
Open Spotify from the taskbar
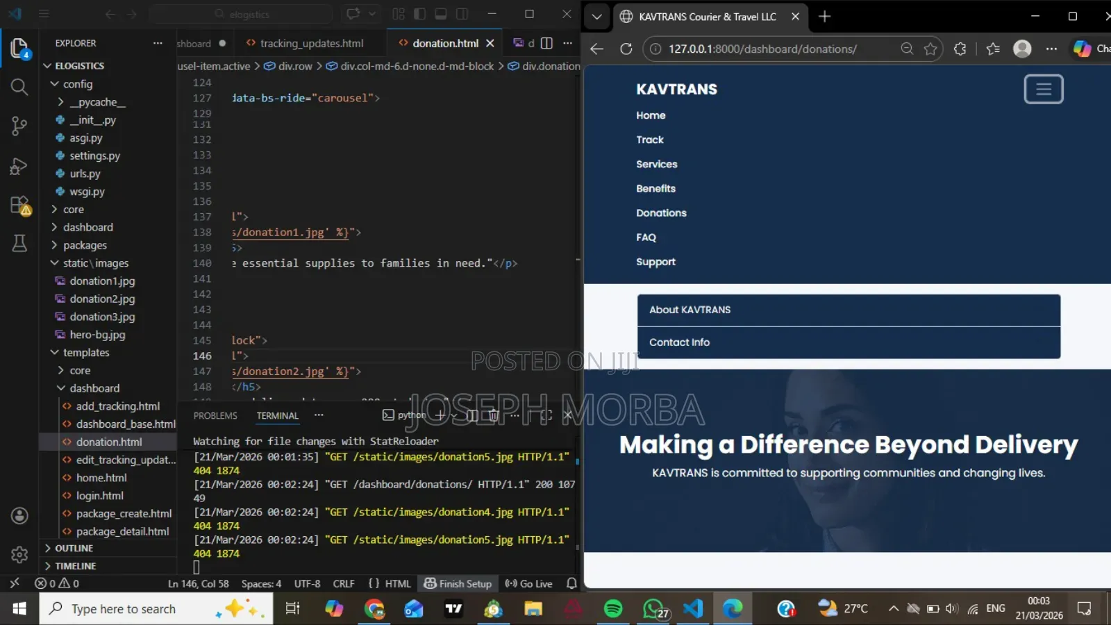(613, 609)
